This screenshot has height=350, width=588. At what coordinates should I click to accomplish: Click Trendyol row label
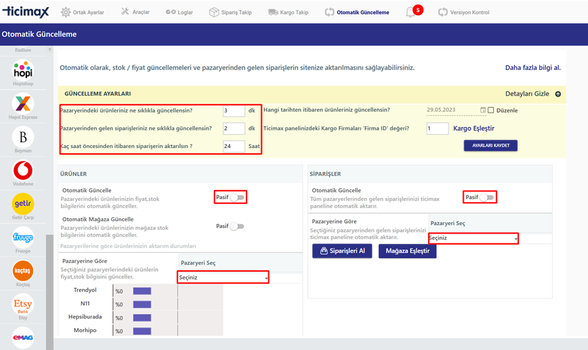point(85,290)
